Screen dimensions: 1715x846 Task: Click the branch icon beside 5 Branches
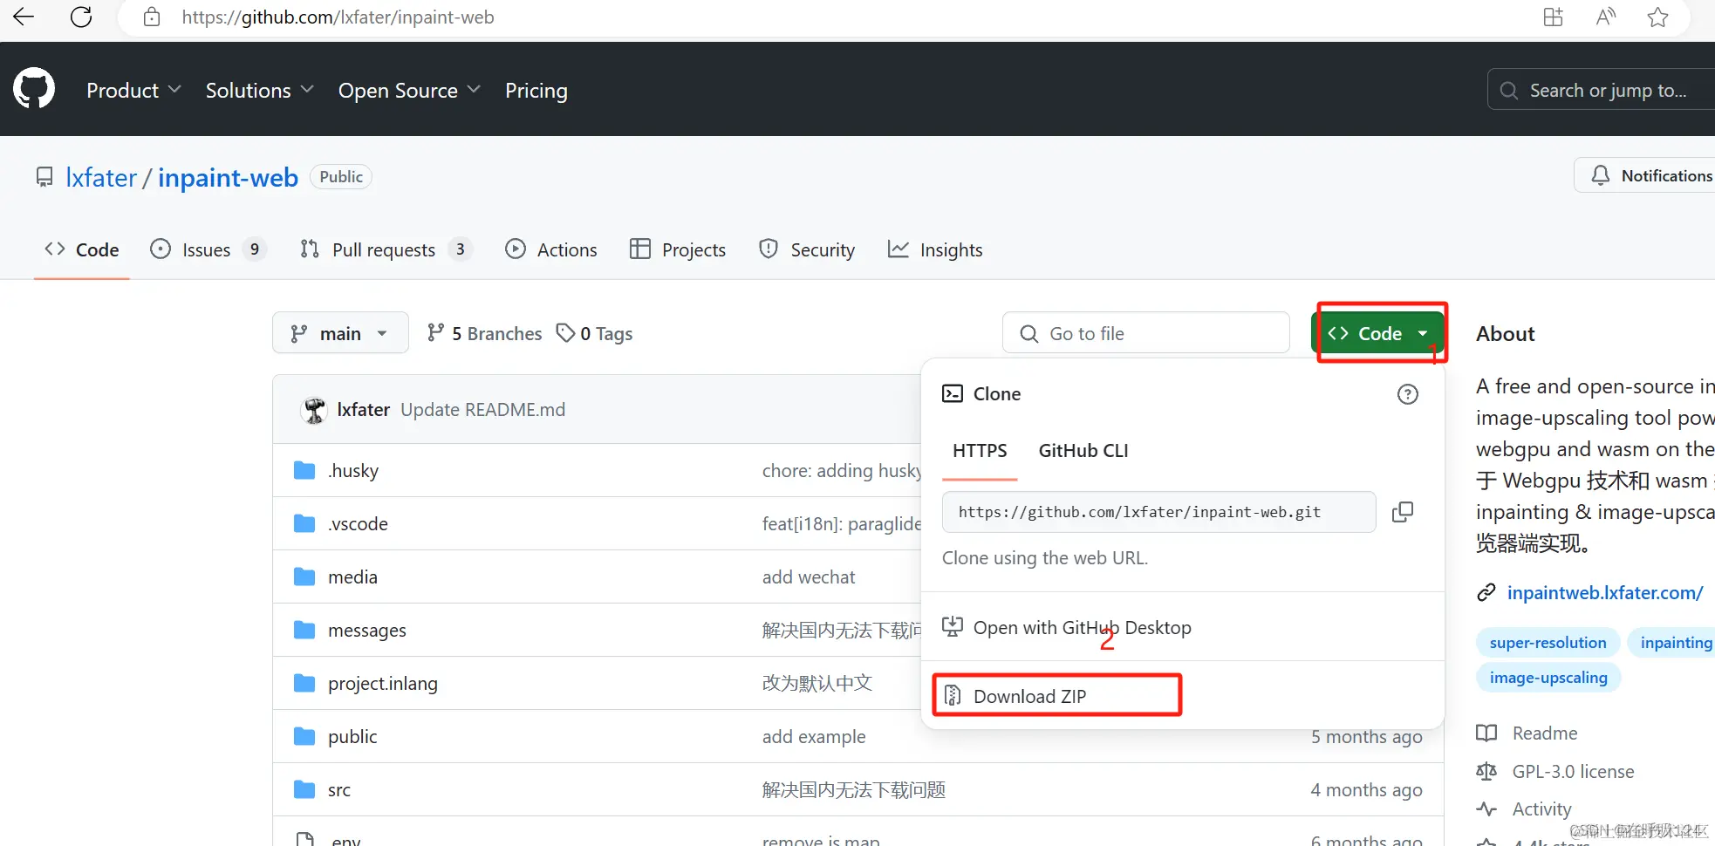pos(435,333)
